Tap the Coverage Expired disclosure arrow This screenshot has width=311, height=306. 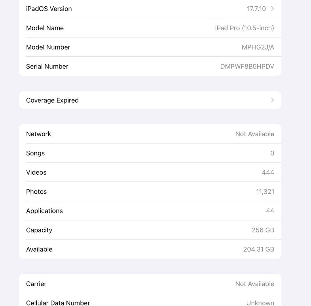[272, 100]
